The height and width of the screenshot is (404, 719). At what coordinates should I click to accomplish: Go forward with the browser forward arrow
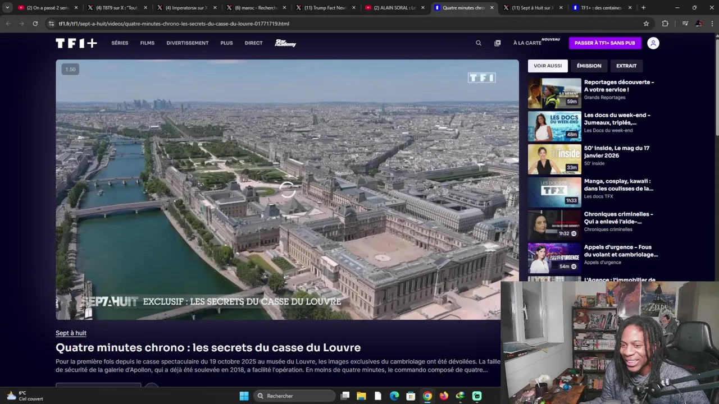21,24
